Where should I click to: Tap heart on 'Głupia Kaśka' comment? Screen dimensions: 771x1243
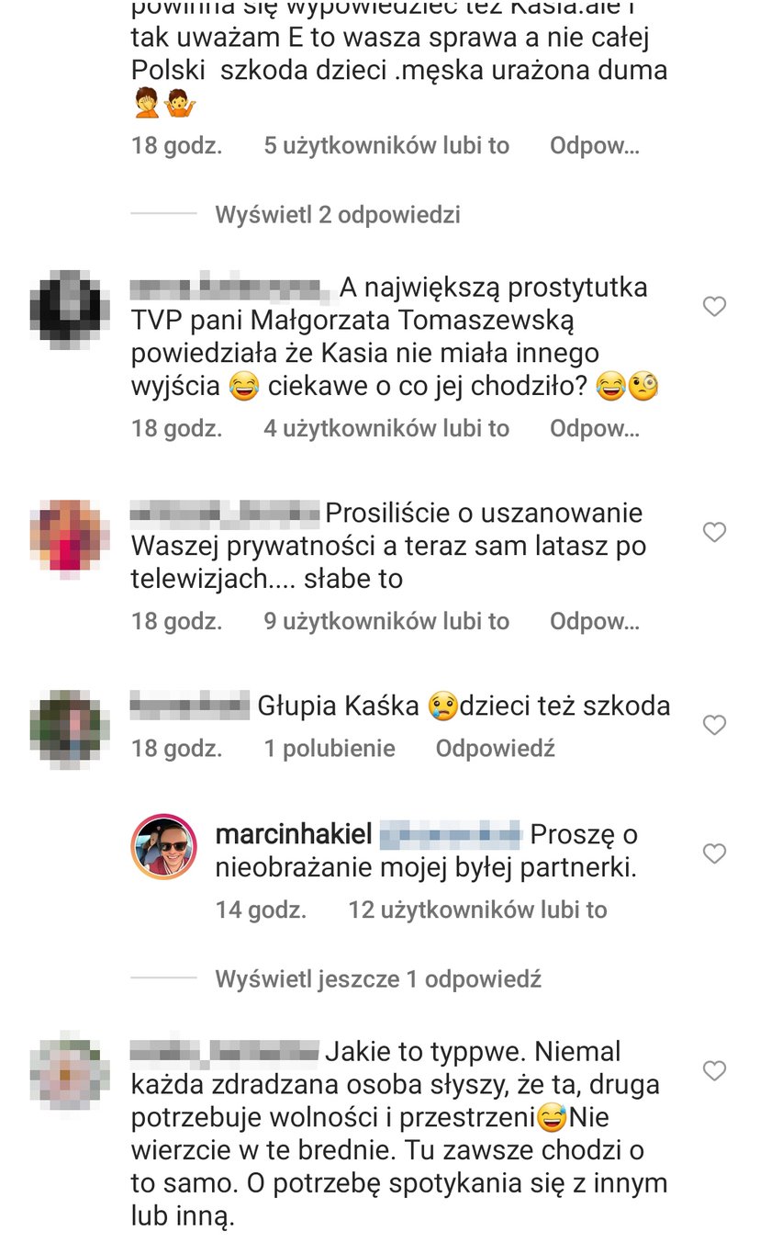coord(714,726)
